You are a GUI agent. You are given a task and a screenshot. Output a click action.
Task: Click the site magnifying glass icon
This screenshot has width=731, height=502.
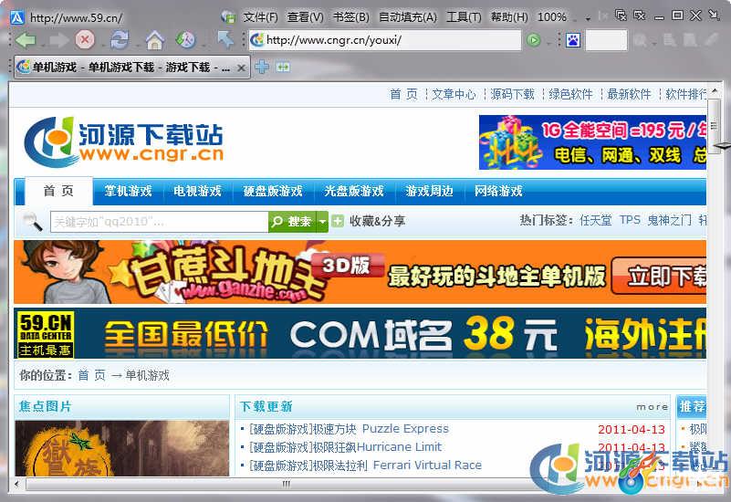[x=32, y=222]
